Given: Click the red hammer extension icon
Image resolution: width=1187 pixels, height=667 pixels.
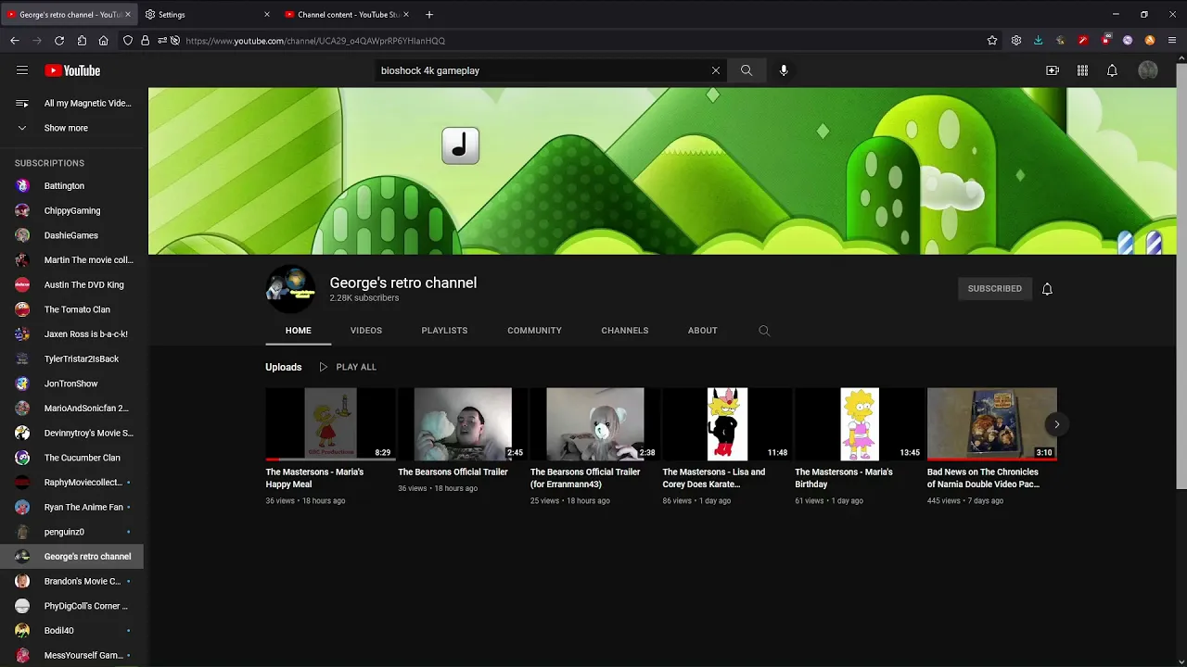Looking at the screenshot, I should point(1083,41).
